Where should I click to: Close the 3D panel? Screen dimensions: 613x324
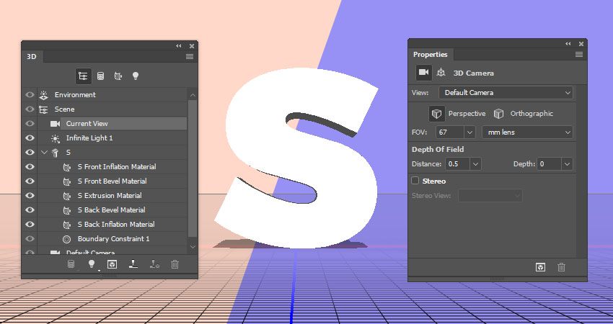click(x=192, y=45)
